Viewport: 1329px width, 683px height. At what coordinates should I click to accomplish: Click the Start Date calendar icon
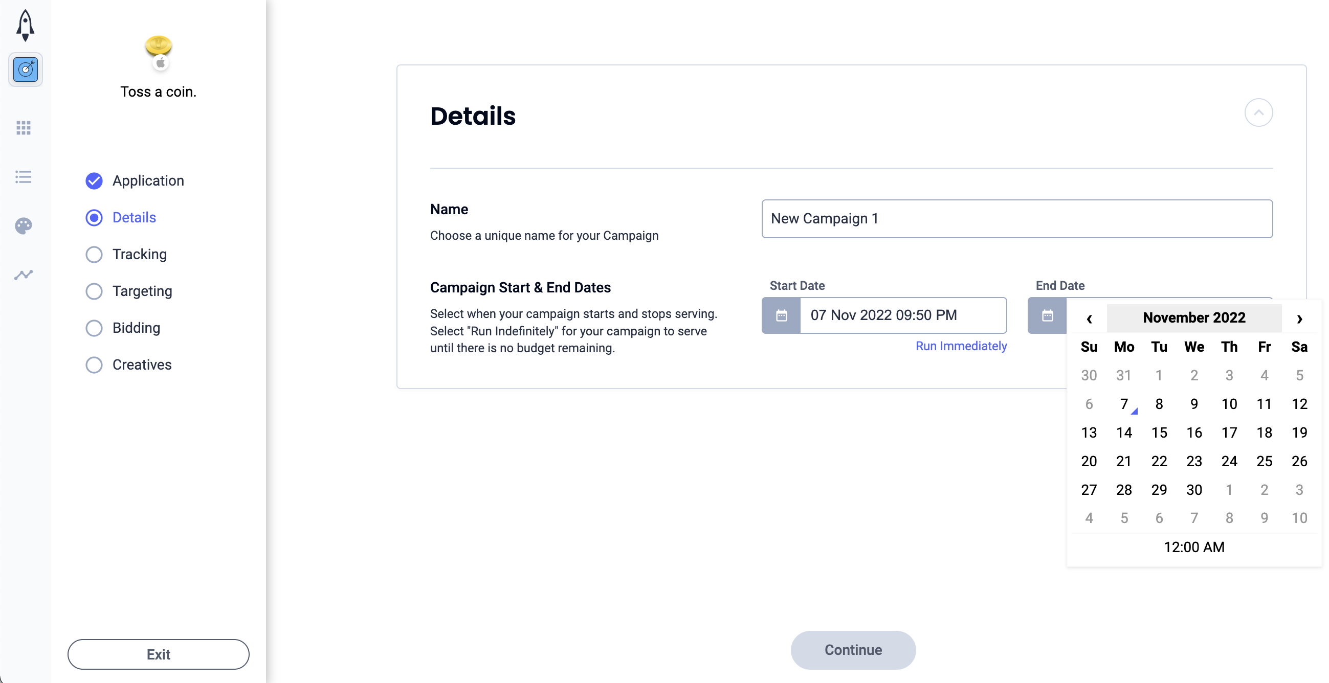781,315
